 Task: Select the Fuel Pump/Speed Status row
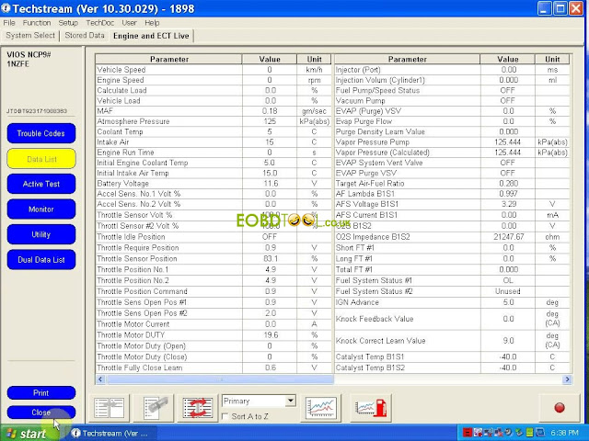(x=452, y=90)
